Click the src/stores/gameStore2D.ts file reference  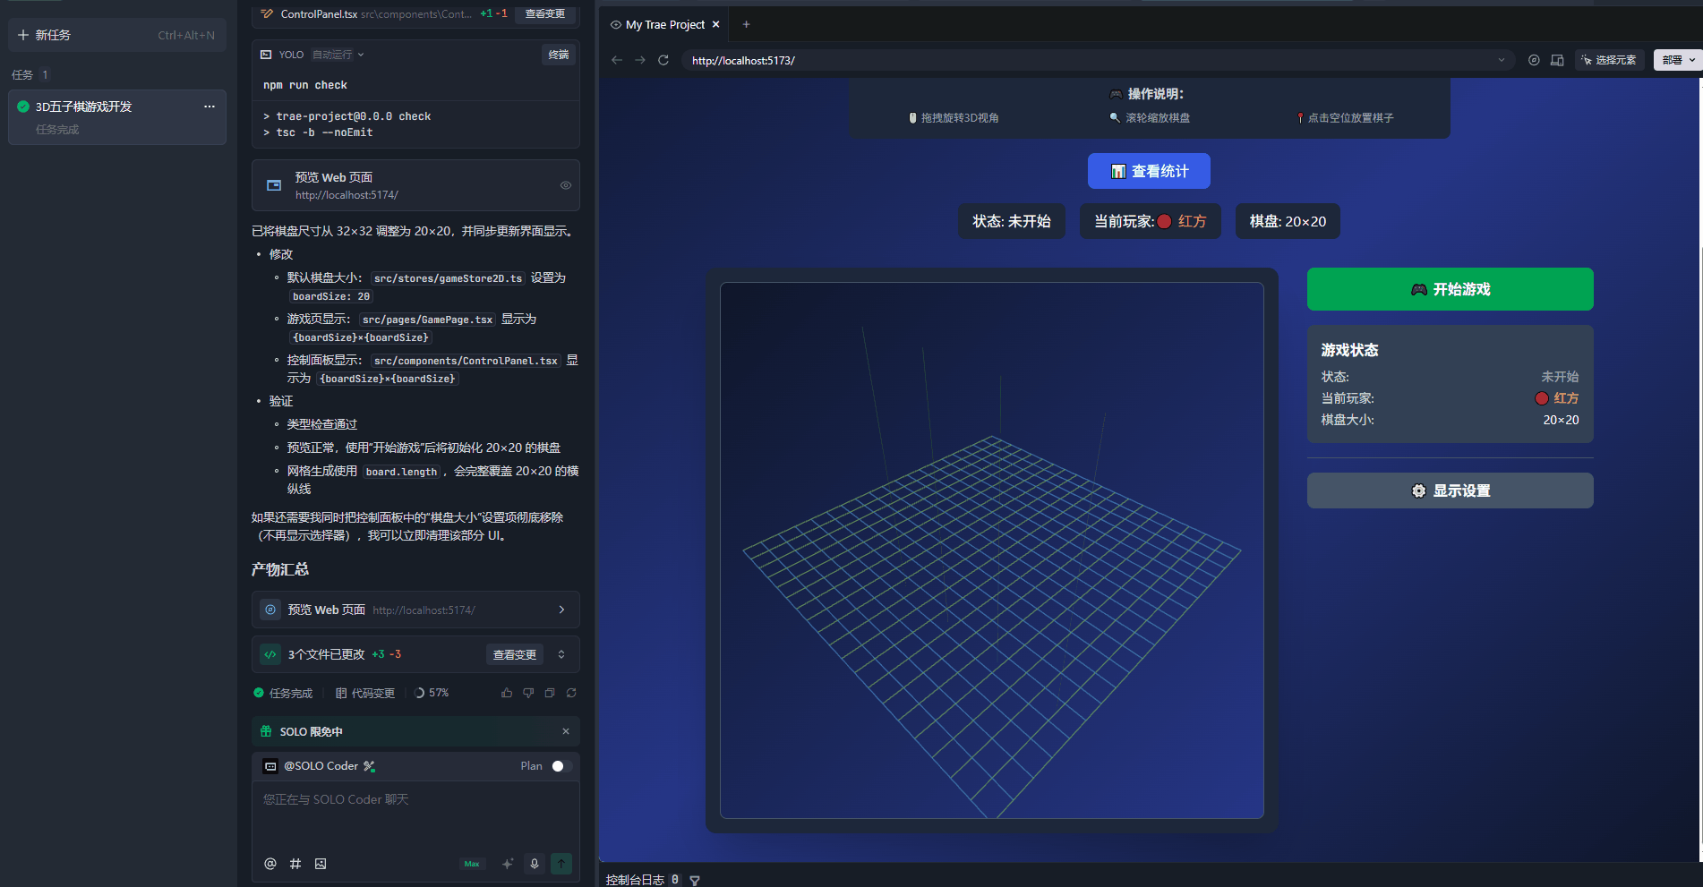click(448, 278)
